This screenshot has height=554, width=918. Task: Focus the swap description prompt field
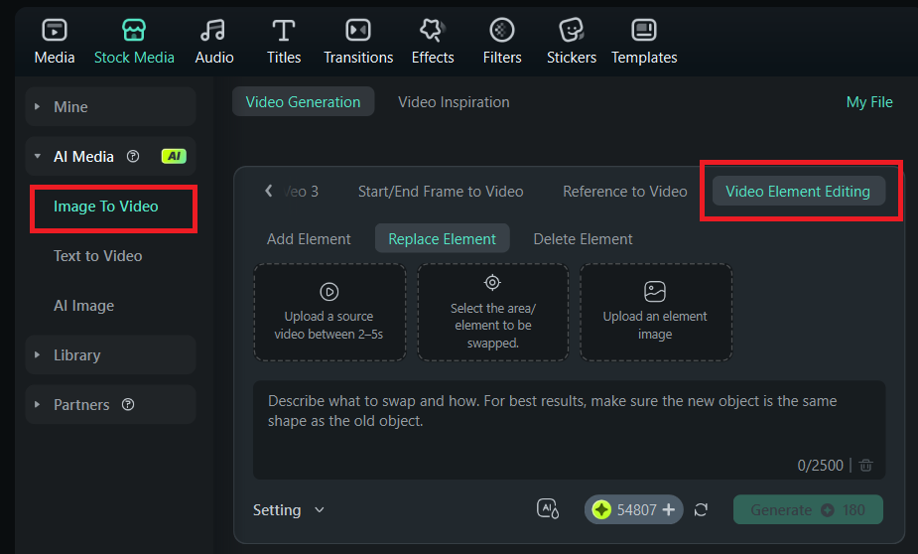(x=569, y=431)
